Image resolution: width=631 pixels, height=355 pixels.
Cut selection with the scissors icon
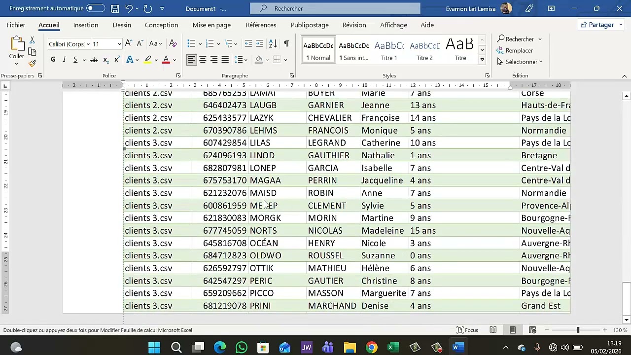[32, 40]
